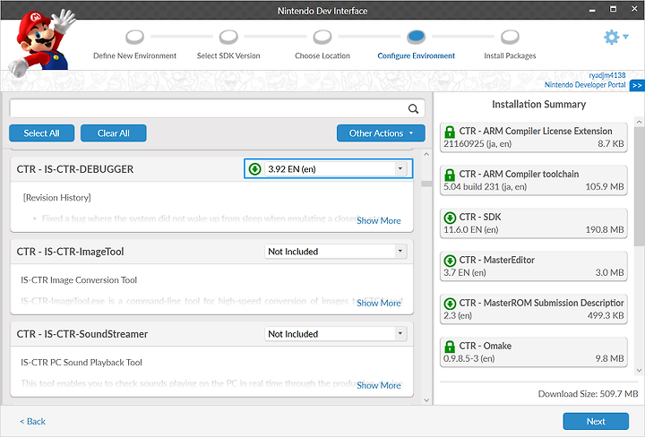Image resolution: width=645 pixels, height=437 pixels.
Task: Click the ryadjm4138 username link
Action: [607, 75]
